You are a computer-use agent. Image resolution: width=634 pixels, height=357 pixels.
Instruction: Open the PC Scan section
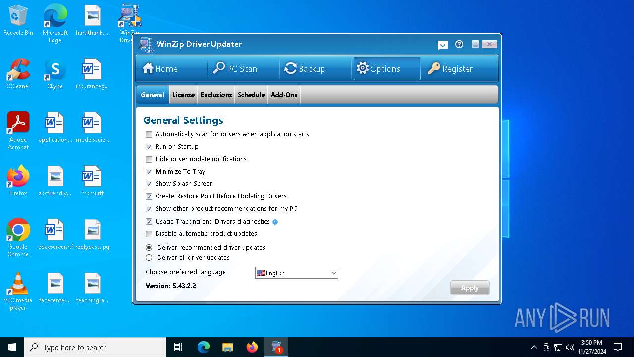pos(243,68)
